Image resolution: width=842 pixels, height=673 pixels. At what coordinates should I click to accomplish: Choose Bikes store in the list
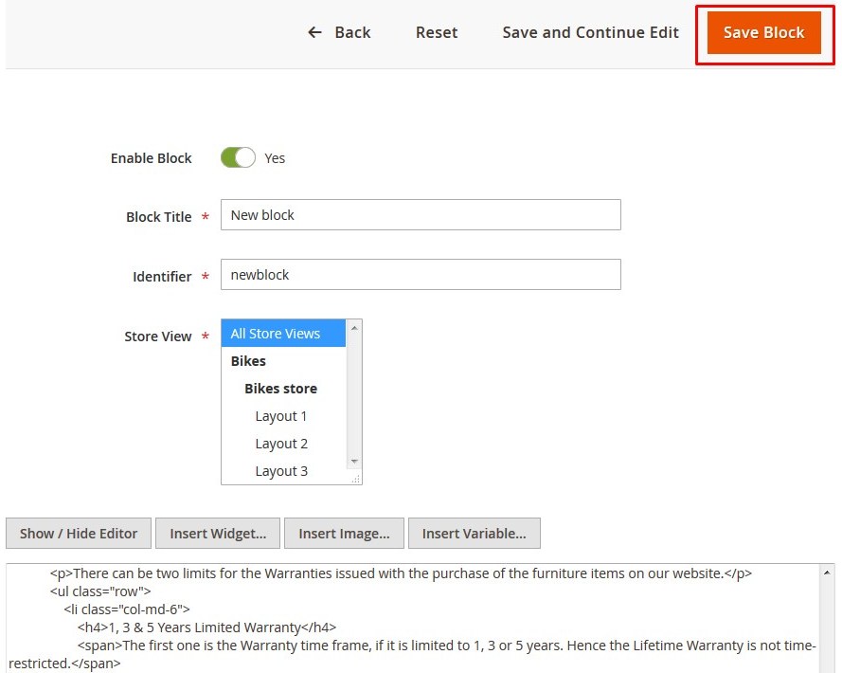(x=283, y=389)
